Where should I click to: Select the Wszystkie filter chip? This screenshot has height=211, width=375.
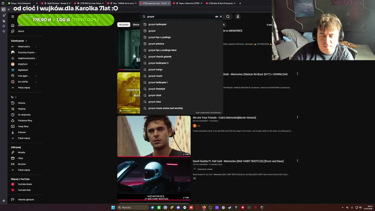[124, 25]
